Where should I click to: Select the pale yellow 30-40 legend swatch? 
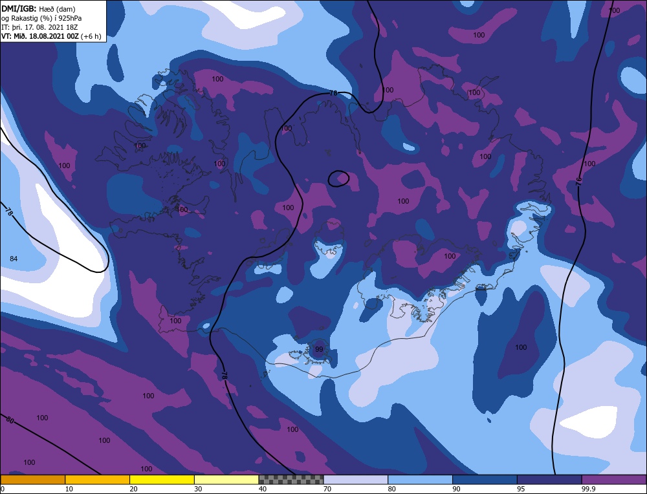[x=226, y=480]
